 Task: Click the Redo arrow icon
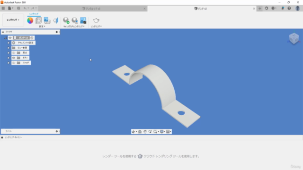click(x=33, y=8)
